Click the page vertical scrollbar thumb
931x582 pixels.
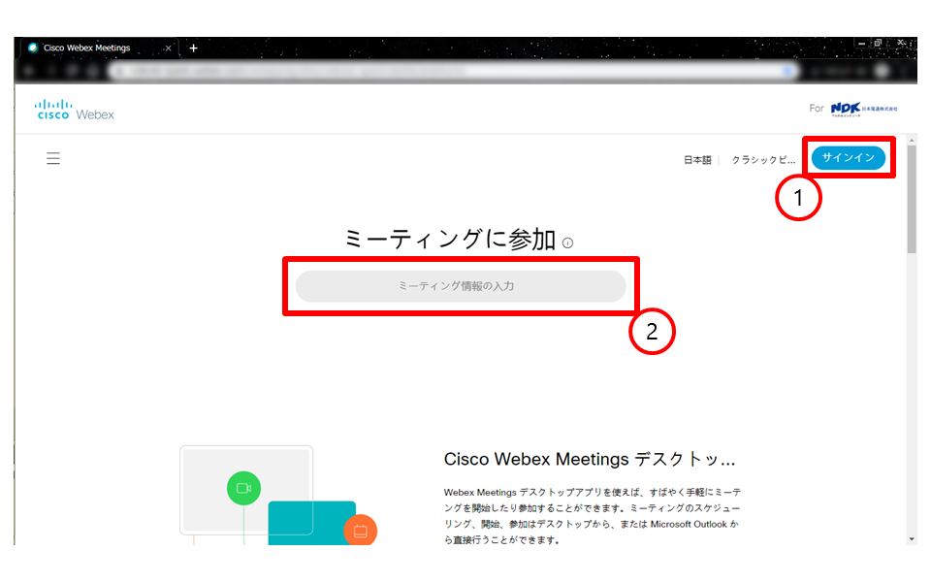coord(912,200)
